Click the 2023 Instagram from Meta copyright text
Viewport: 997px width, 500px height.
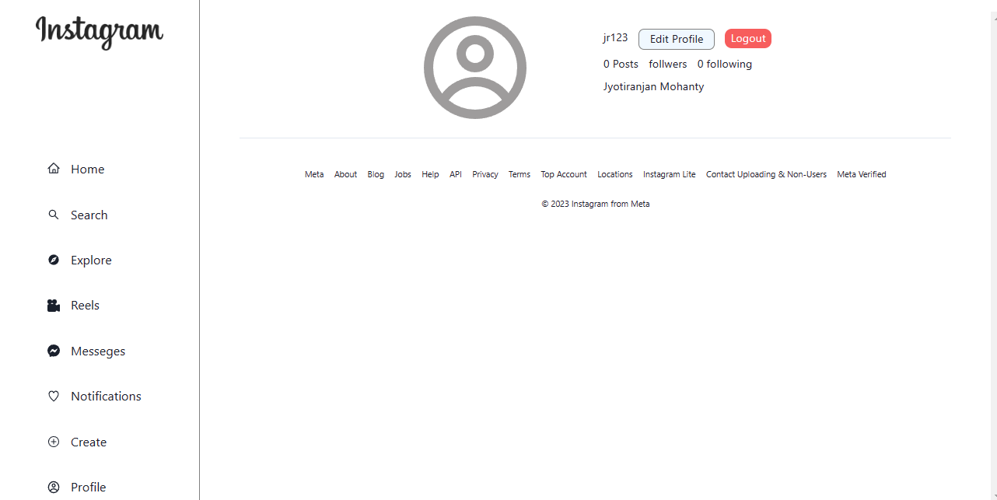point(596,204)
